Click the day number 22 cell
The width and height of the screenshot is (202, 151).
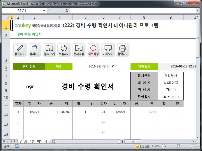[x=104, y=122]
